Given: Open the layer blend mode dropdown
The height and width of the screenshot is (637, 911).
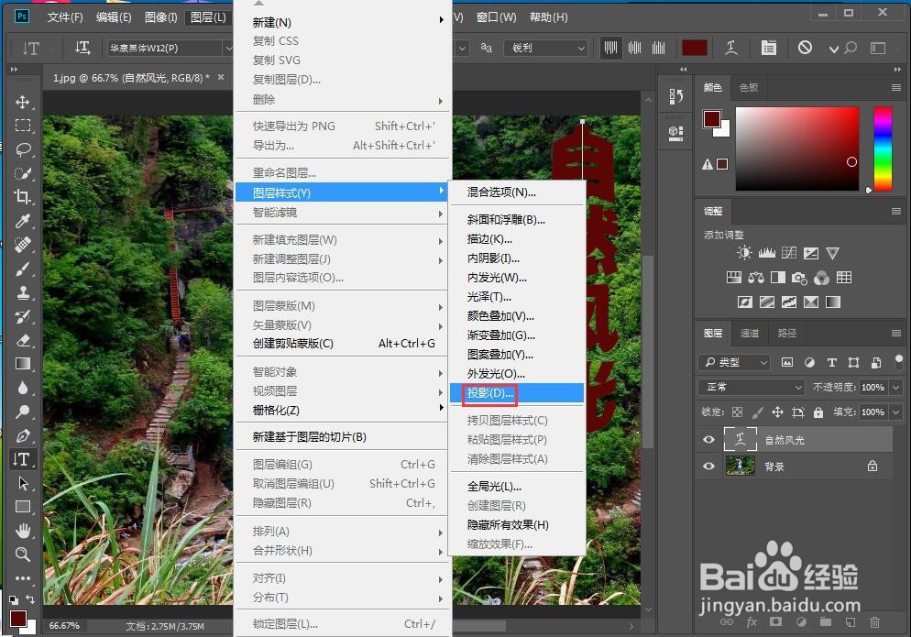Looking at the screenshot, I should tap(750, 387).
